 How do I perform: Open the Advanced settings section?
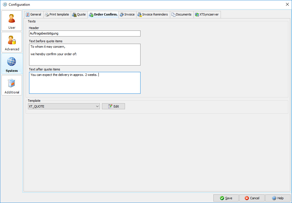point(12,42)
